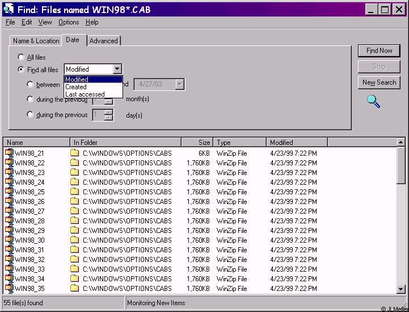Click the Date tab
Viewport: 409px width, 312px height.
click(74, 40)
